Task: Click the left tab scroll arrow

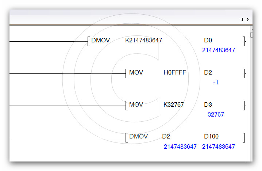Action: [242, 19]
